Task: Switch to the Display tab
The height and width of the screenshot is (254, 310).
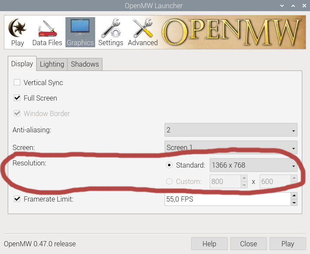Action: tap(22, 64)
